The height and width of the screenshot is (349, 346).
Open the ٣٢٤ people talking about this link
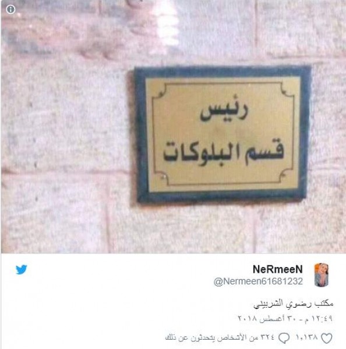(x=220, y=337)
